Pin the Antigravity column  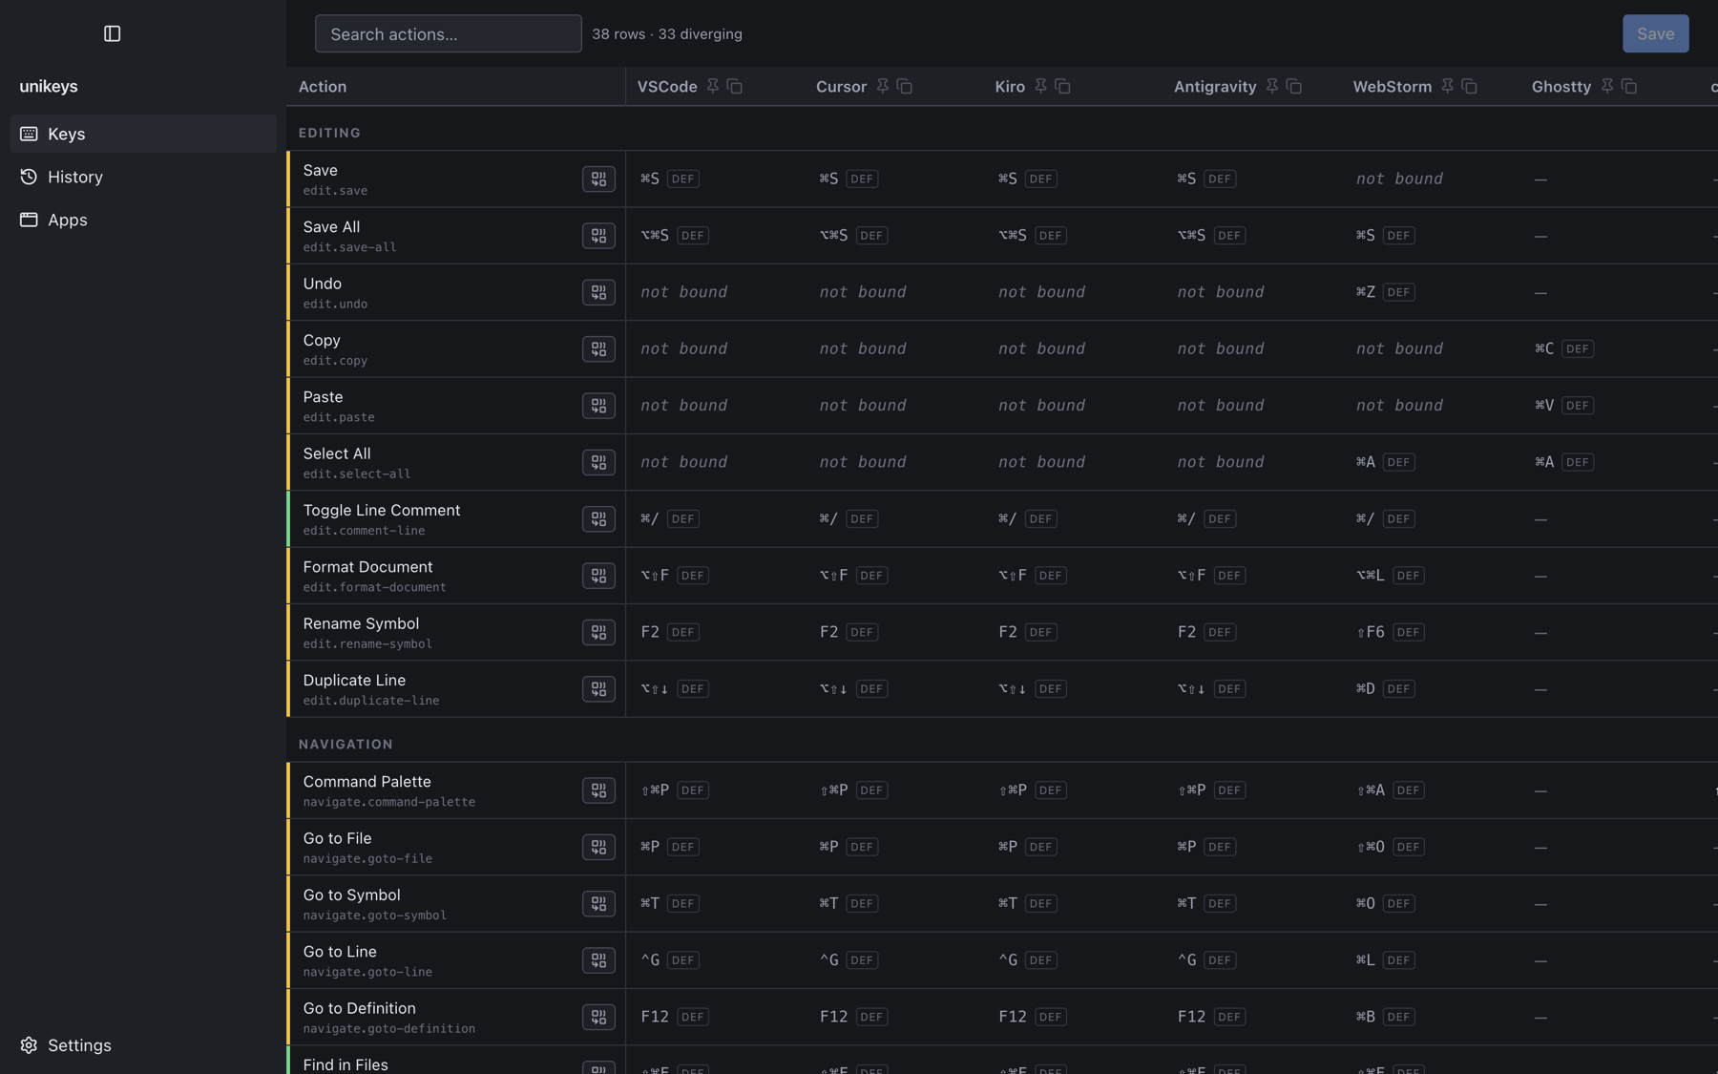tap(1272, 86)
